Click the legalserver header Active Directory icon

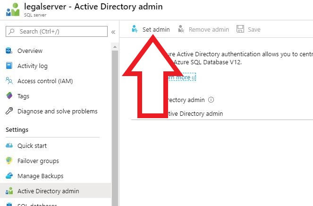13,9
